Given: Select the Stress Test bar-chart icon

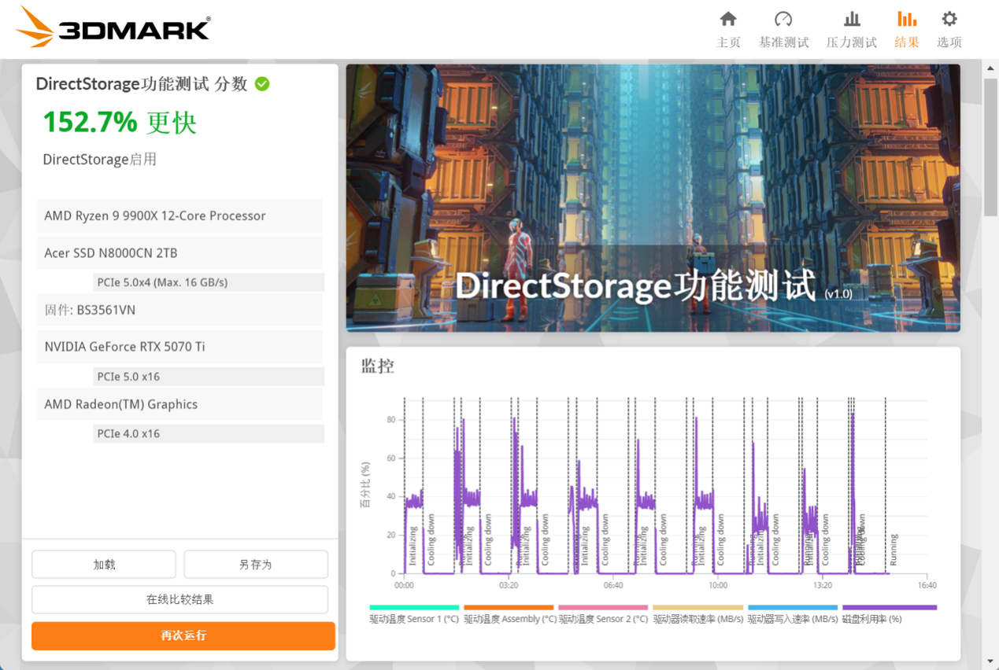Looking at the screenshot, I should click(851, 19).
